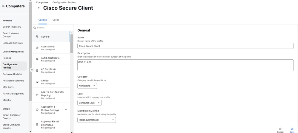This screenshot has height=133, width=298.
Task: Click the AirPlay payload icon
Action: point(37,82)
